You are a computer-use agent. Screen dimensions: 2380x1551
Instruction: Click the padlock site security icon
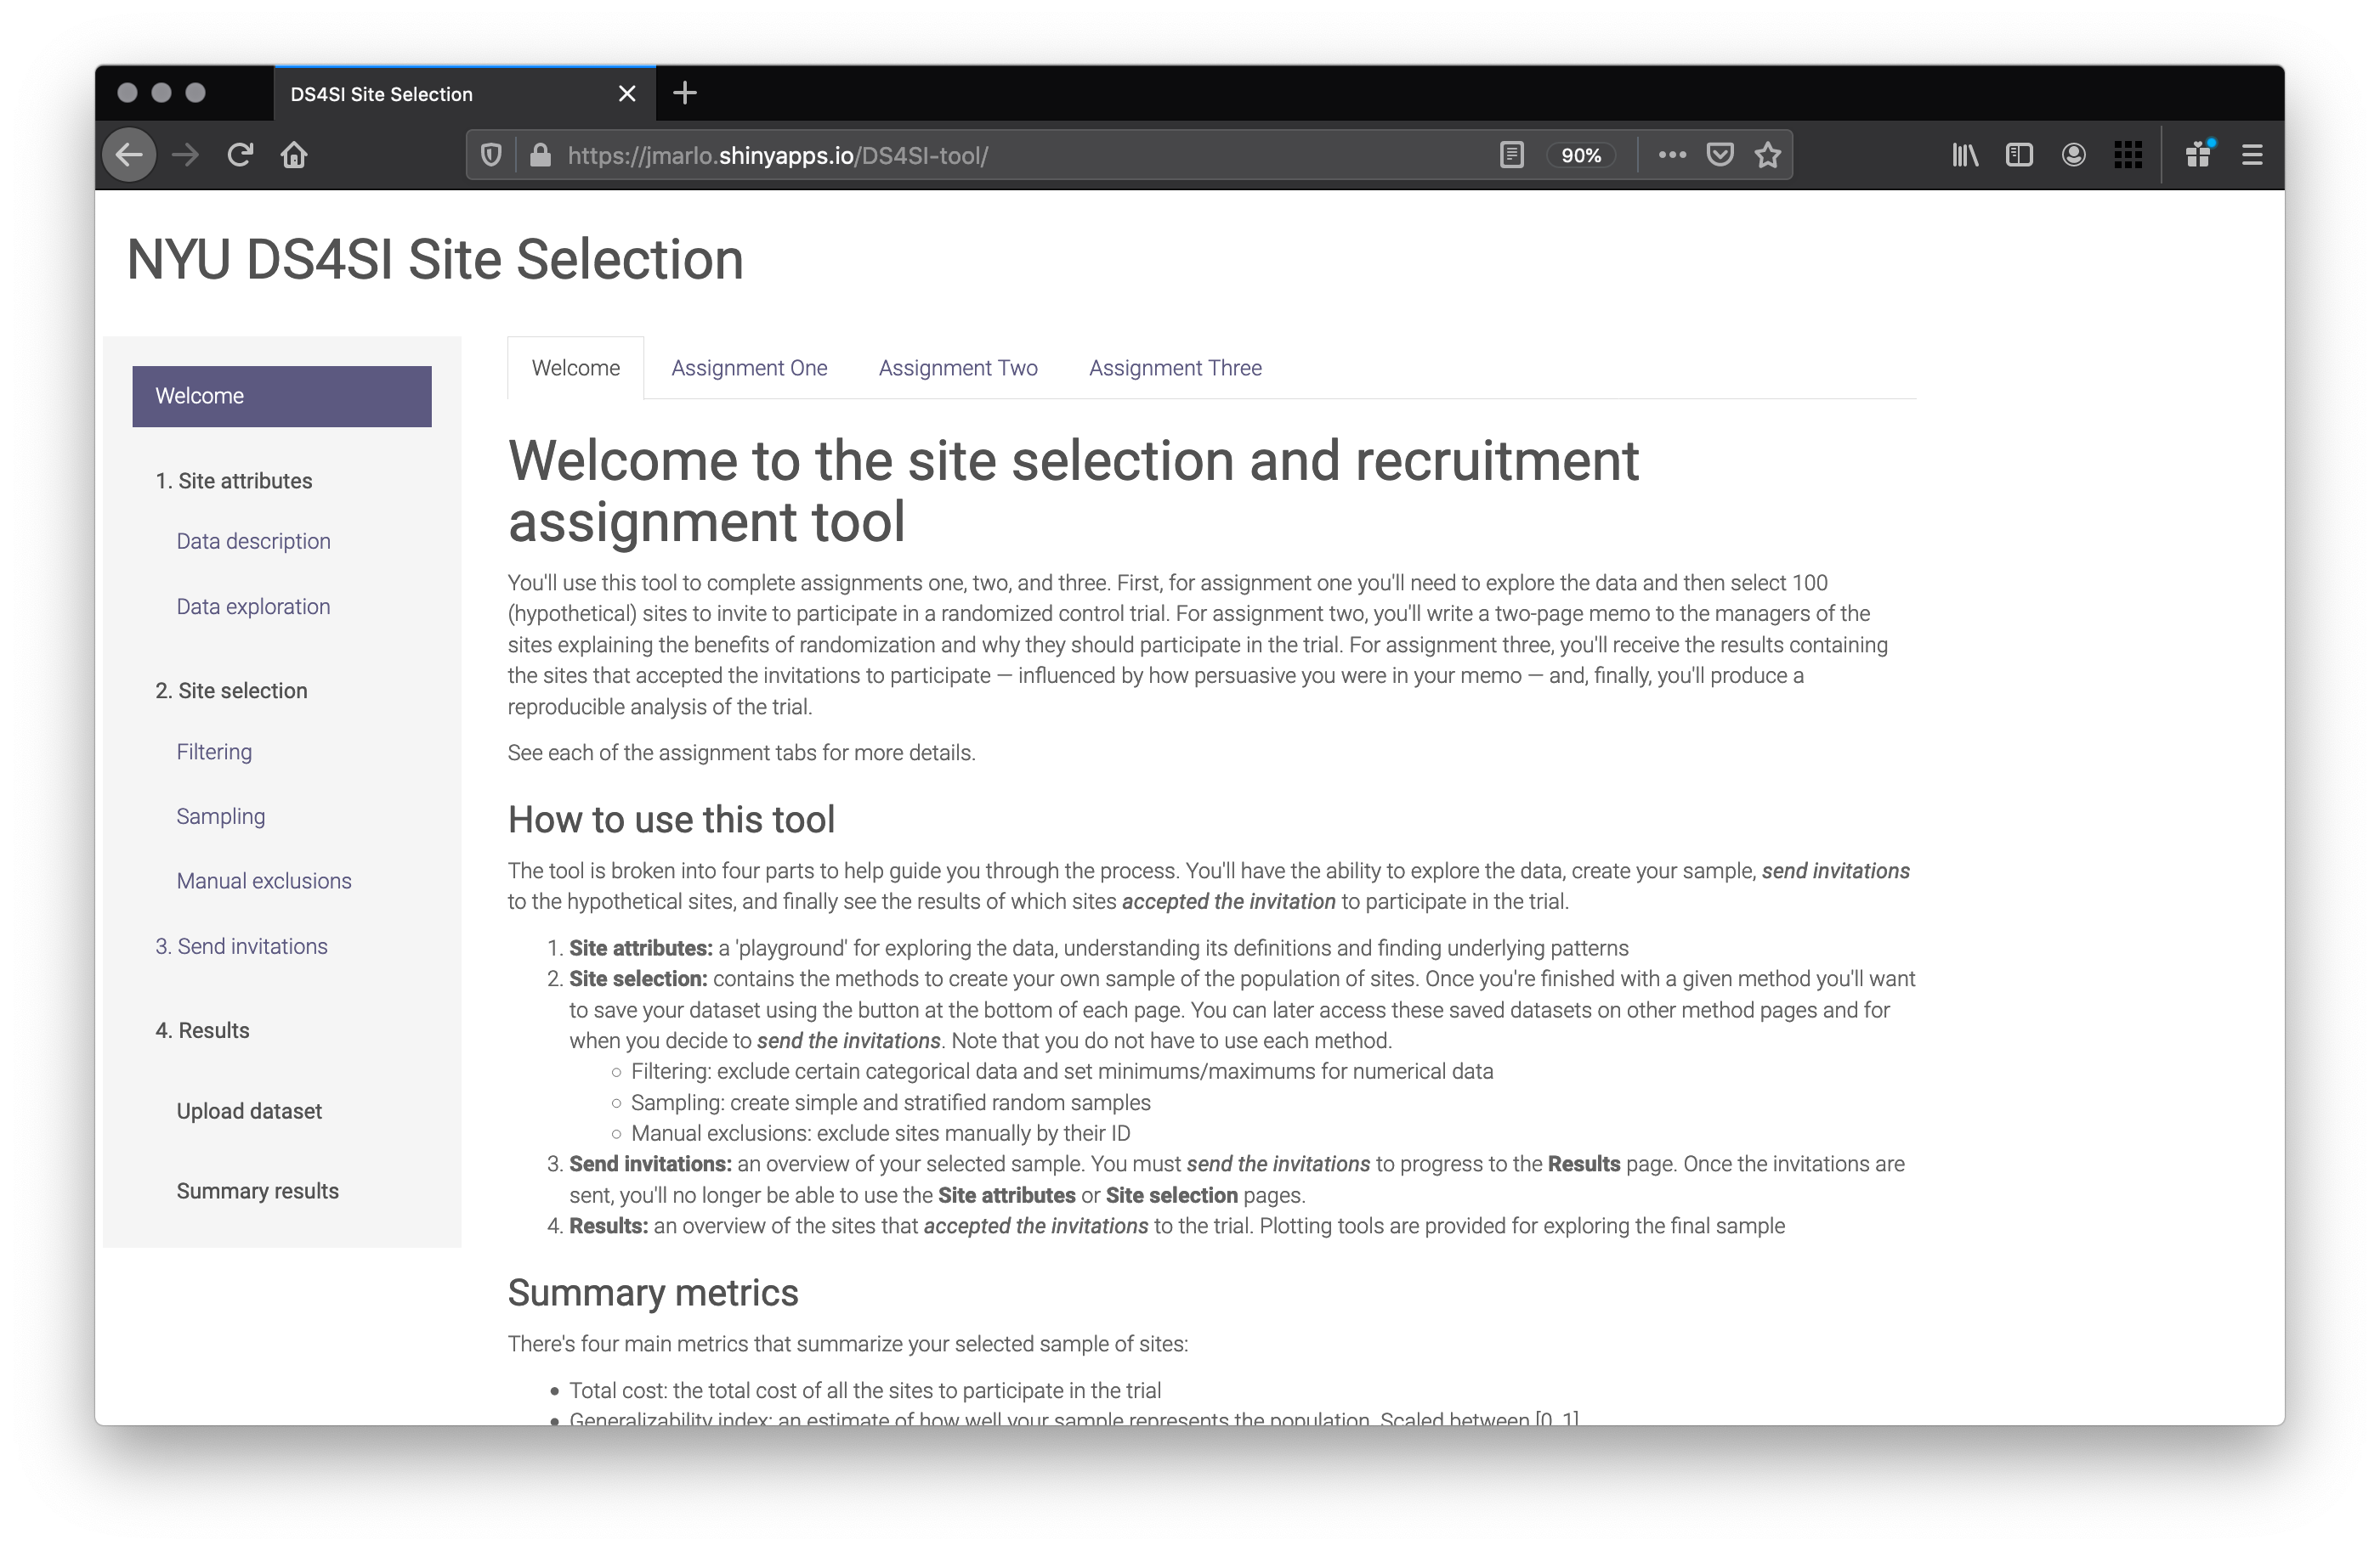[540, 155]
